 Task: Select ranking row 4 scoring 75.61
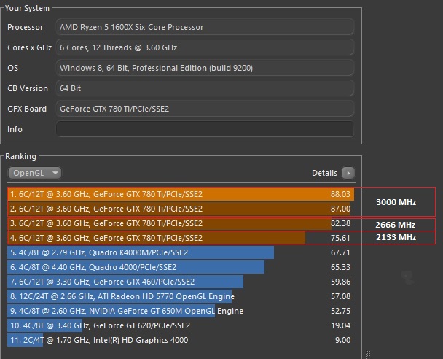(181, 238)
